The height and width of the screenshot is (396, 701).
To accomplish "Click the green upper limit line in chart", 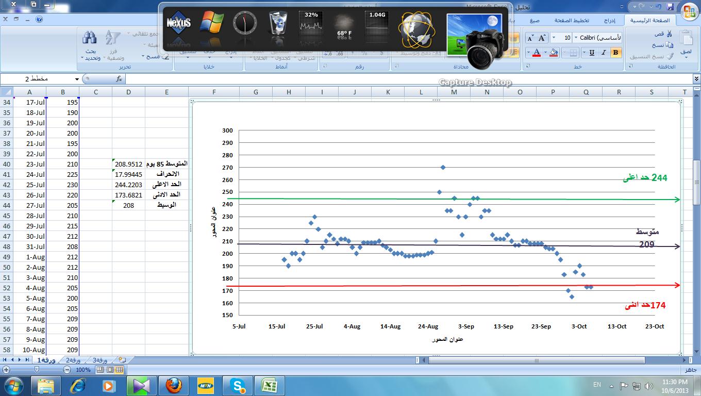I will [x=454, y=199].
